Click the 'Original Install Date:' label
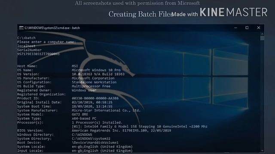This screenshot has height=154, width=275. 40,102
